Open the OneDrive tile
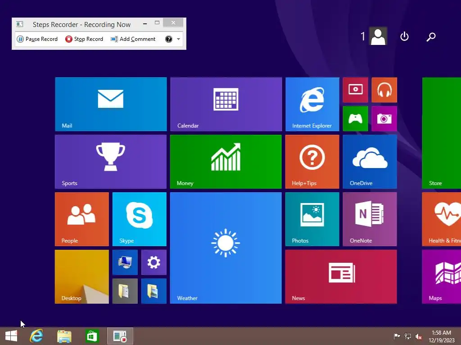This screenshot has height=345, width=461. [370, 162]
